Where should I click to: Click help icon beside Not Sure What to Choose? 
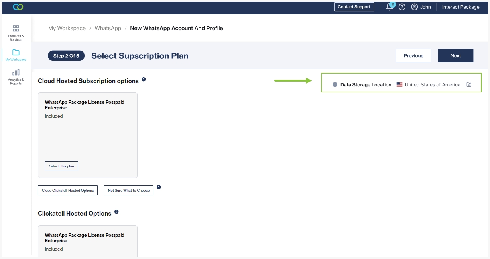[x=159, y=187]
